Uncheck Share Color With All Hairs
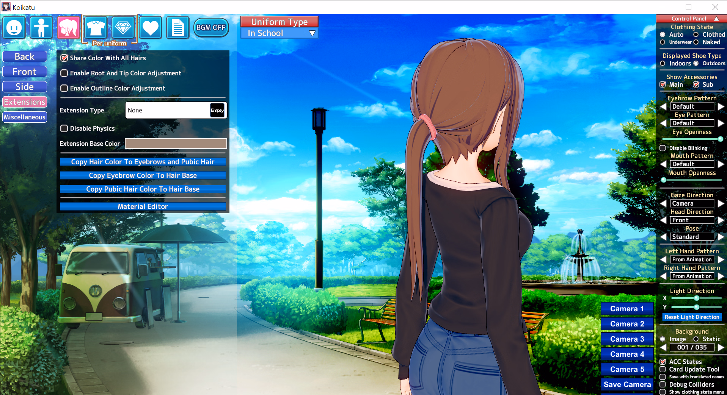The height and width of the screenshot is (395, 727). tap(64, 58)
